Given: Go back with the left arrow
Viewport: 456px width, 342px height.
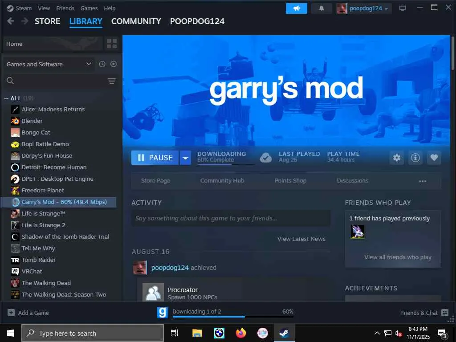Looking at the screenshot, I should 11,21.
